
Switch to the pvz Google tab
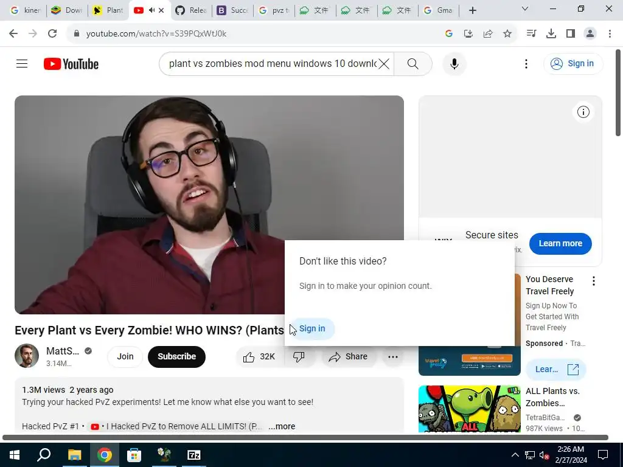click(274, 10)
